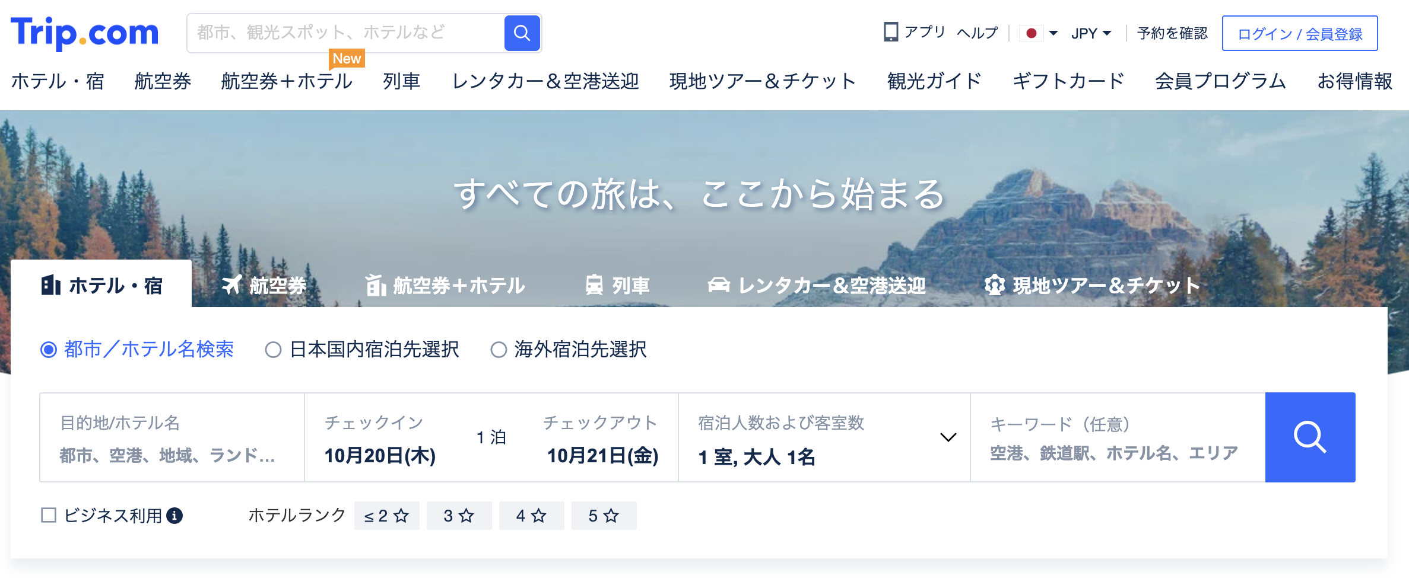Switch to 航空券 search tab with plane
1409x582 pixels.
click(x=264, y=286)
